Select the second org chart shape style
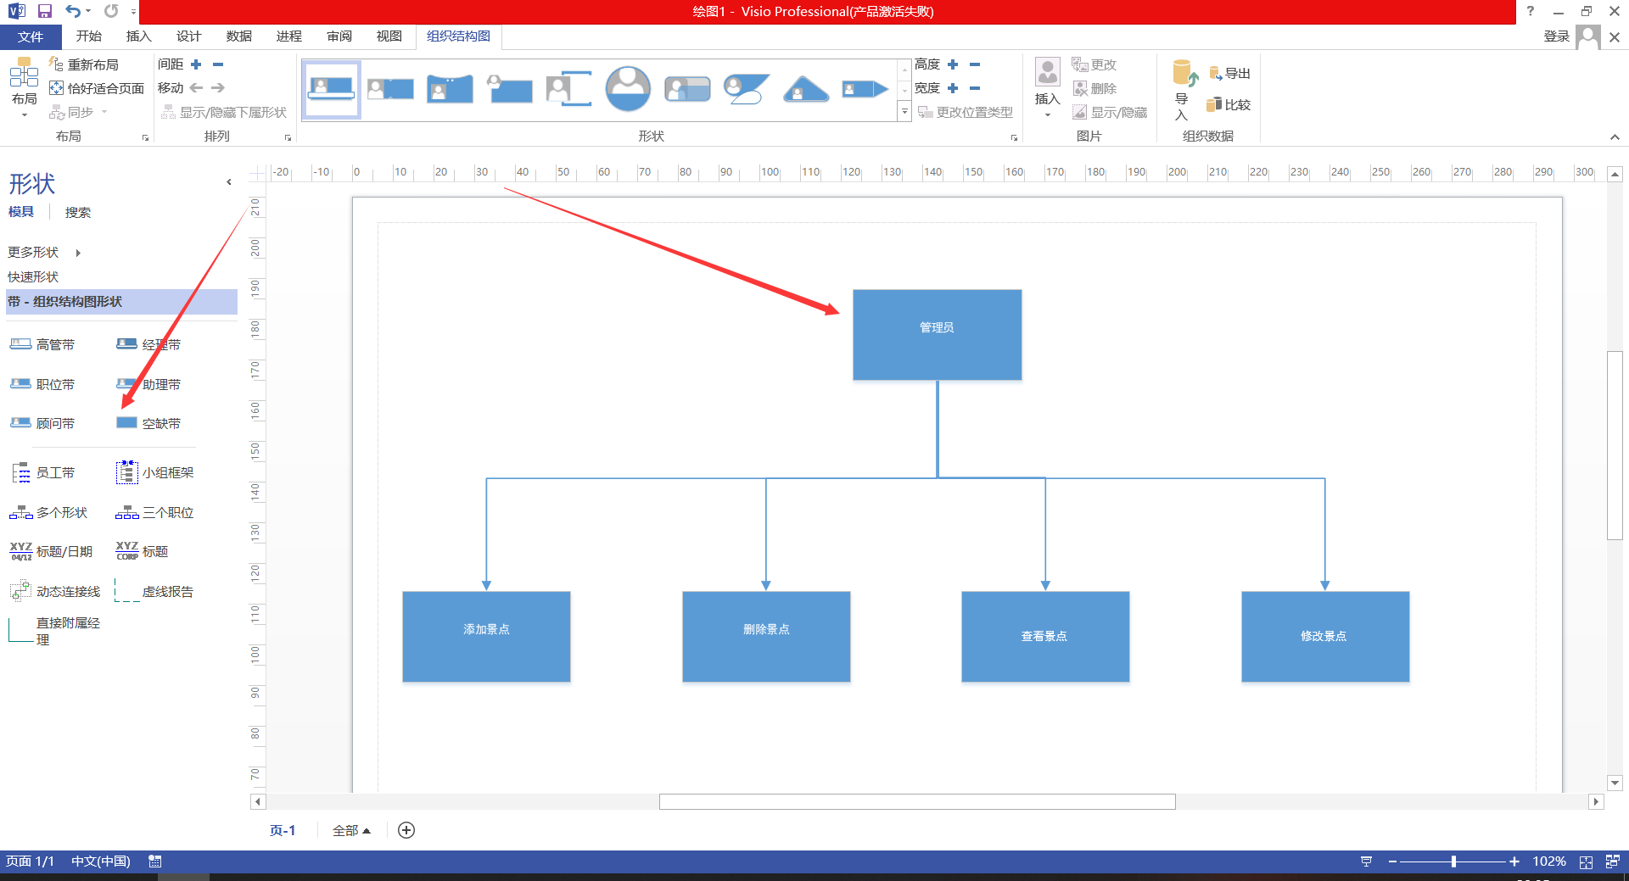Image resolution: width=1629 pixels, height=881 pixels. [390, 89]
